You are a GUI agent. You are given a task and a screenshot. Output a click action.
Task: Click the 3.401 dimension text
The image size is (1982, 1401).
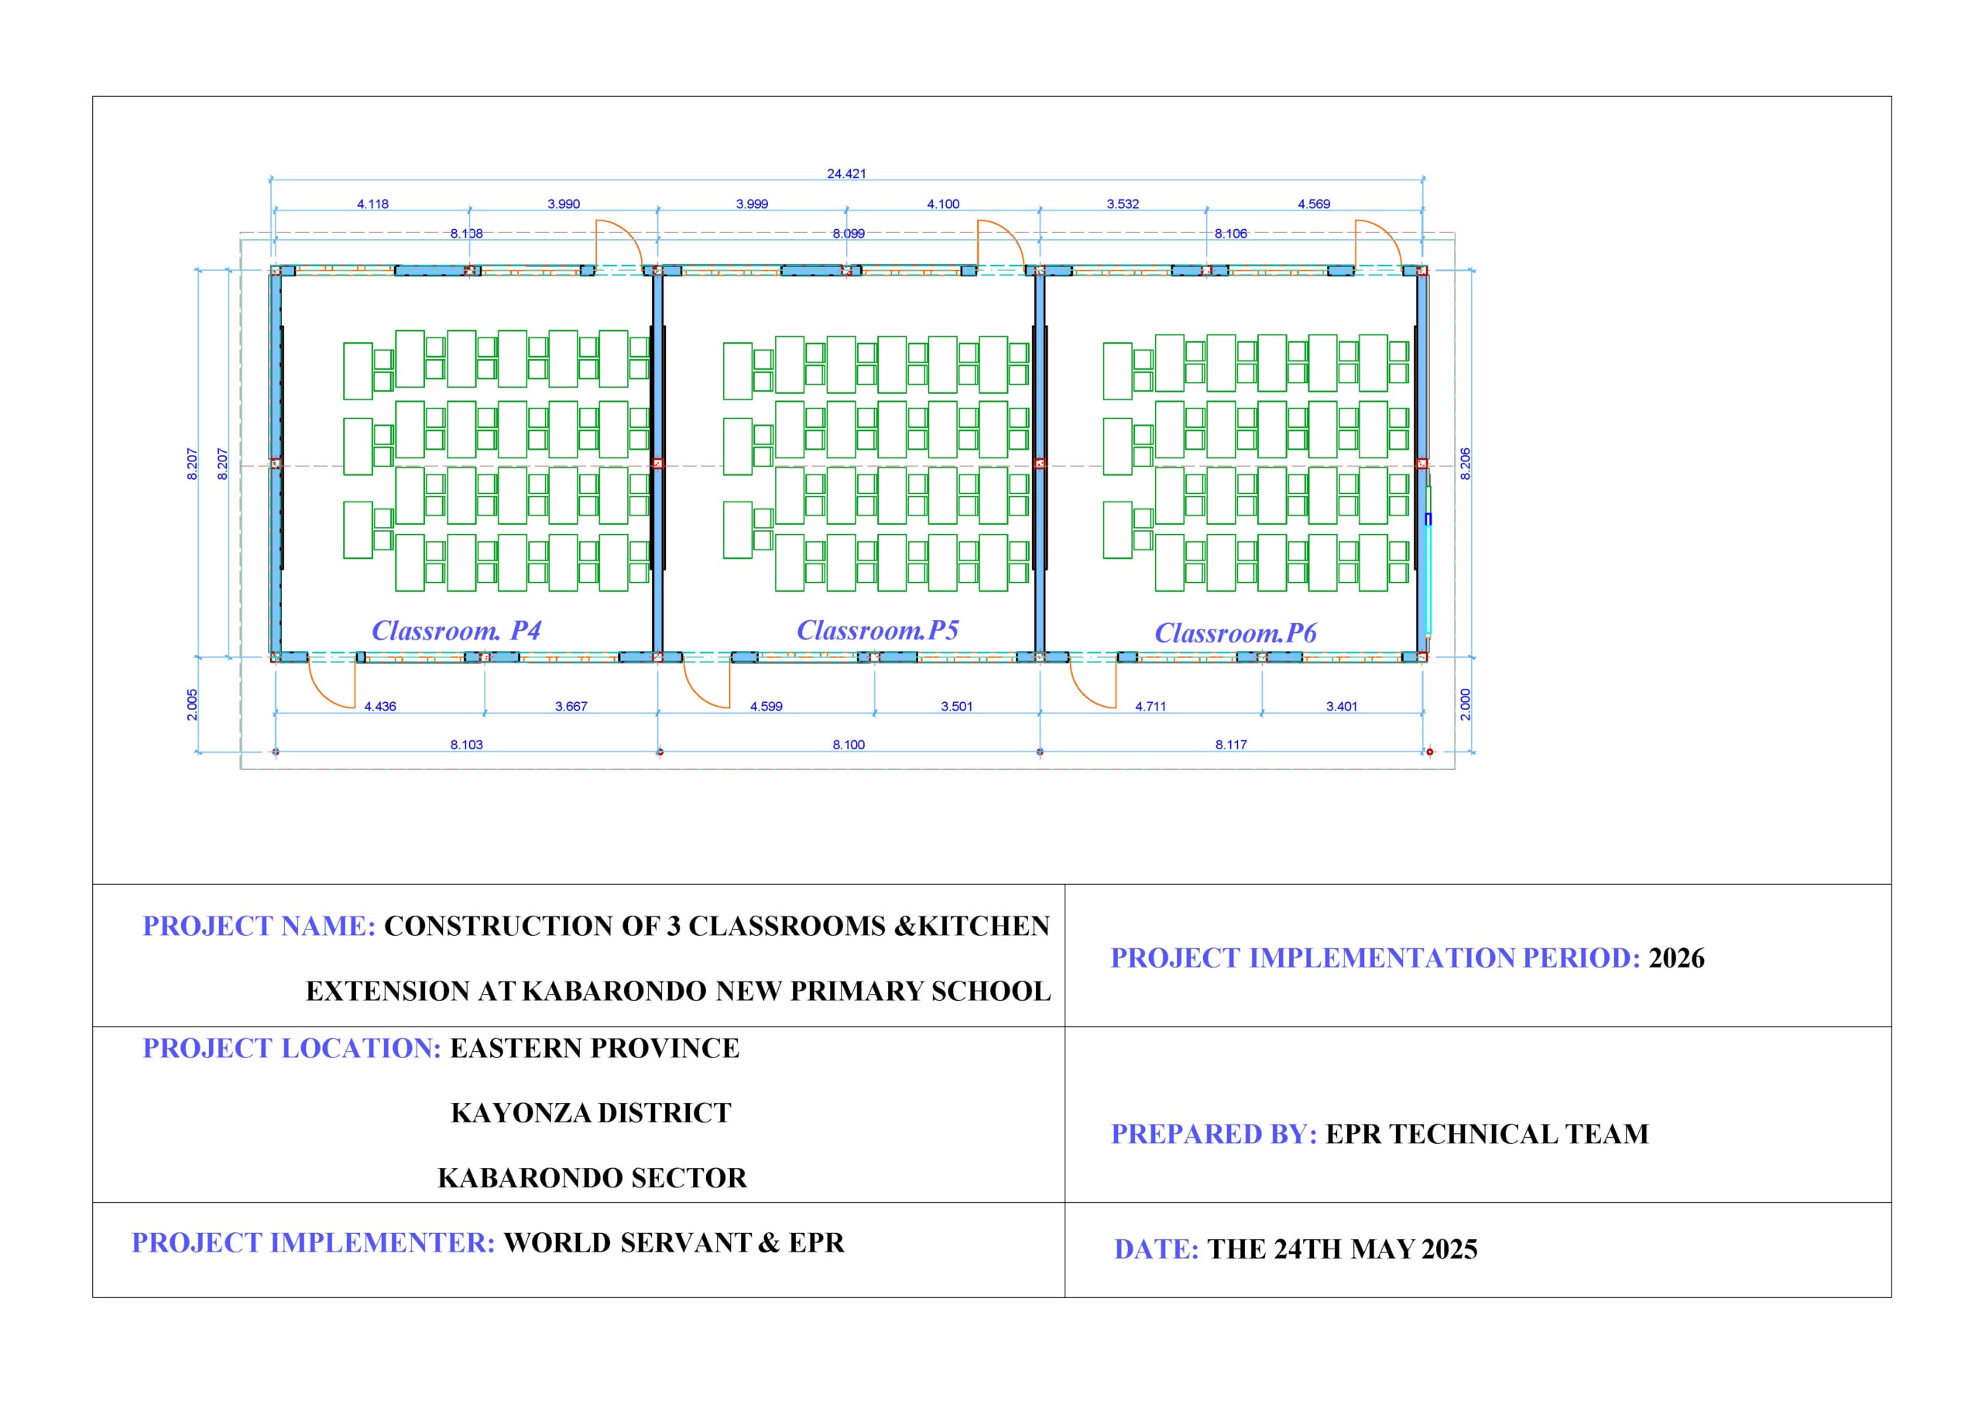[1342, 706]
